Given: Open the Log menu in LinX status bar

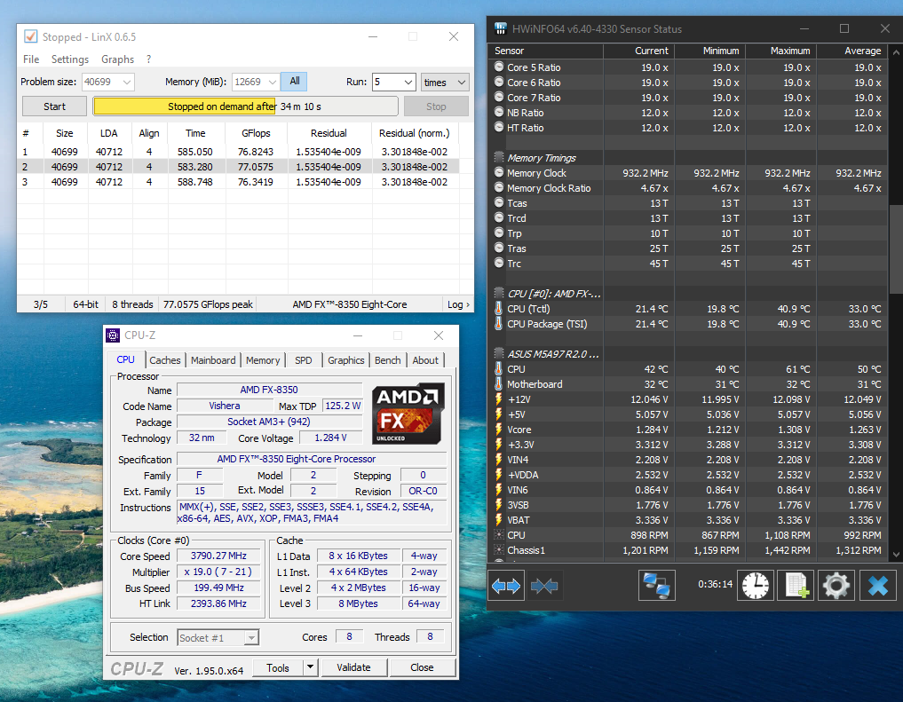Looking at the screenshot, I should (x=457, y=304).
